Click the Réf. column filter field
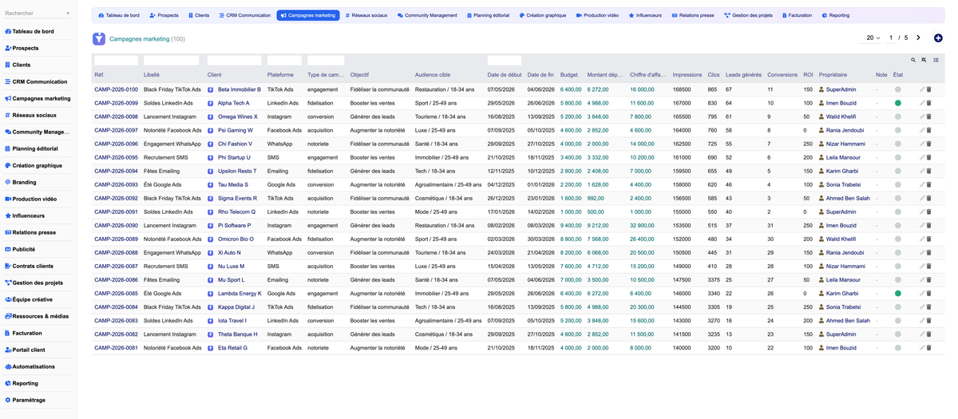Screen dimensions: 958x419 click(116, 60)
